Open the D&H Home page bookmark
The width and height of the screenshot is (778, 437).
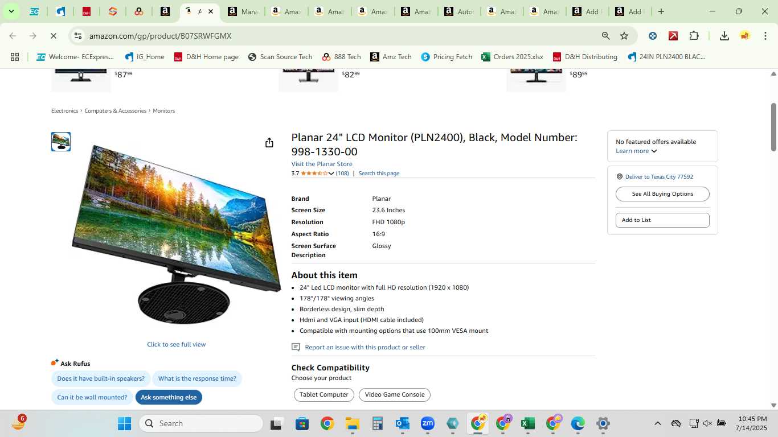[206, 57]
